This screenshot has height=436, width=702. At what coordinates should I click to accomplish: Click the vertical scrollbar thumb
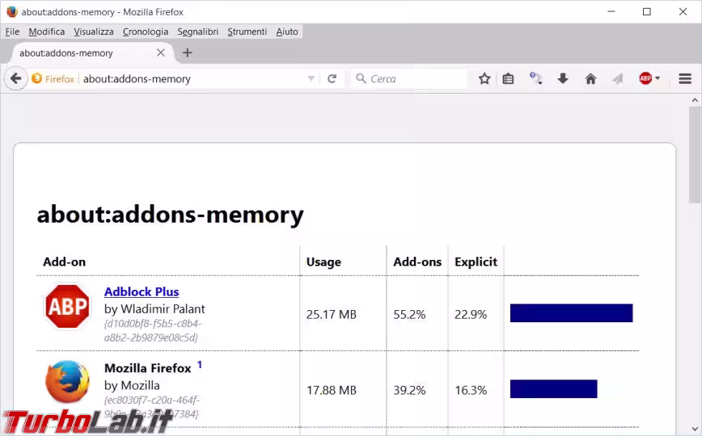695,154
